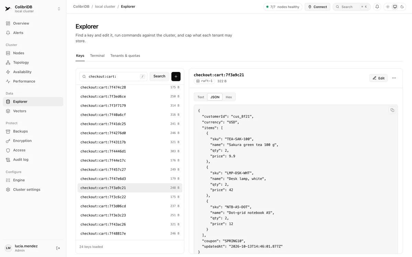Show value as Hex
The width and height of the screenshot is (412, 257).
pyautogui.click(x=229, y=97)
